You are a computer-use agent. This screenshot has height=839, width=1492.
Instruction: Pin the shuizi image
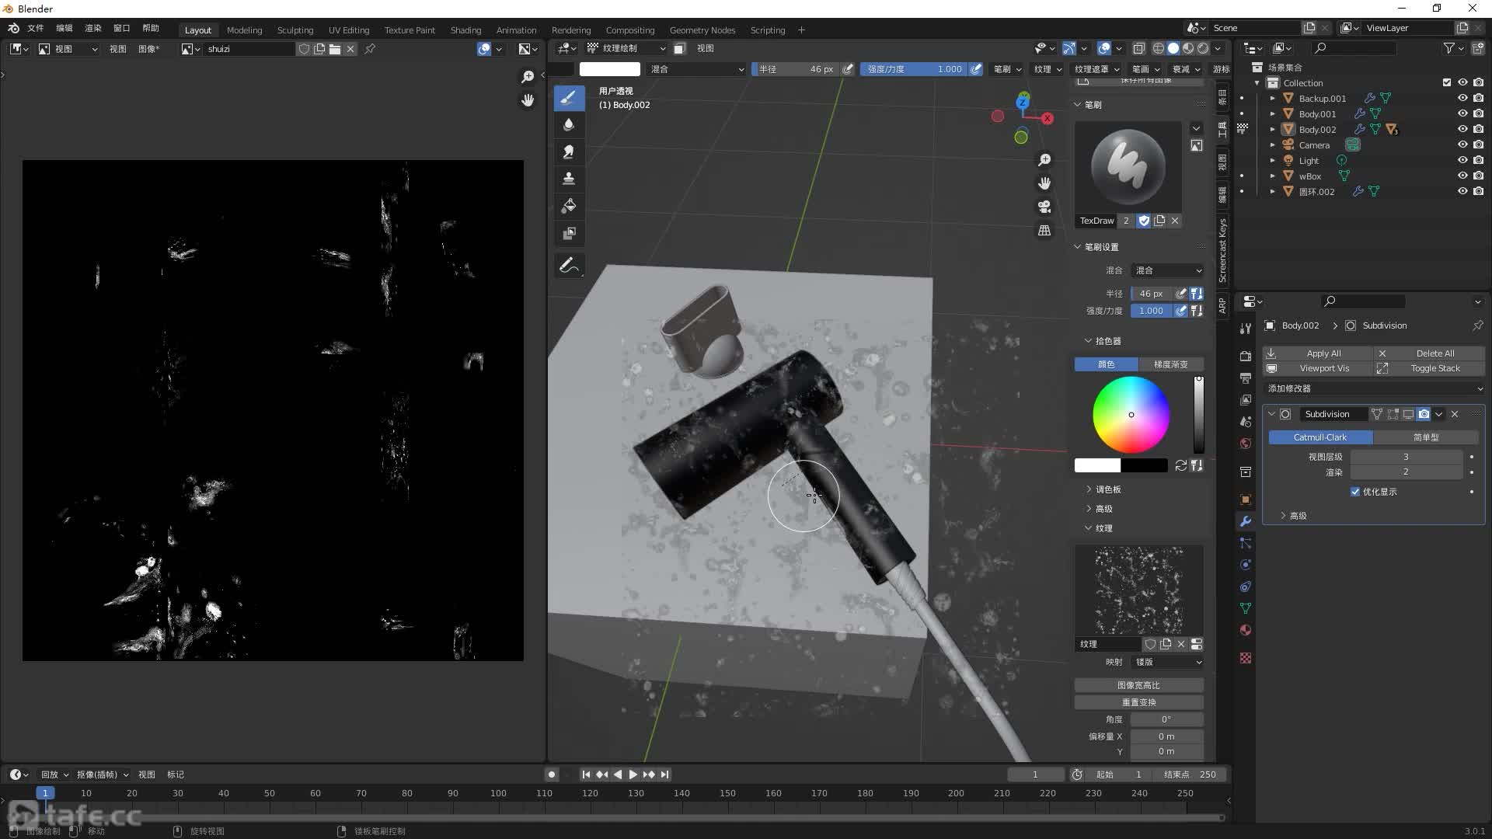pos(370,49)
